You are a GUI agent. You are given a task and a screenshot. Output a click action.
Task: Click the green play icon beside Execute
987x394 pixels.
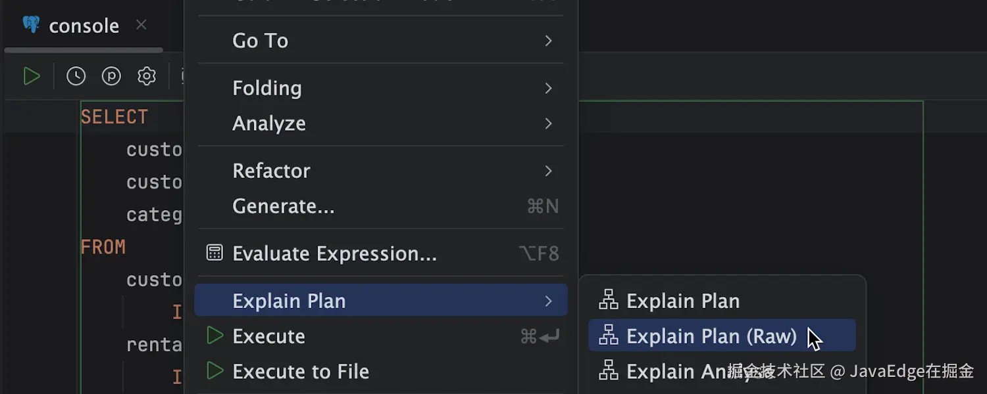pos(215,336)
